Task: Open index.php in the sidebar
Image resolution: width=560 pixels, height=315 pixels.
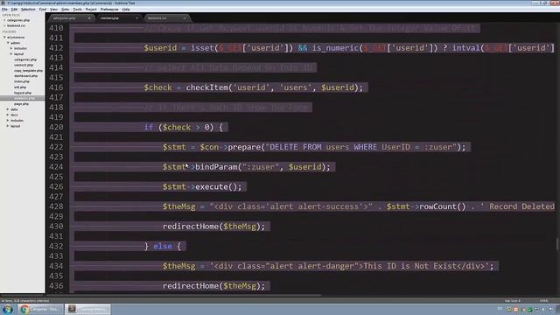Action: pyautogui.click(x=22, y=81)
